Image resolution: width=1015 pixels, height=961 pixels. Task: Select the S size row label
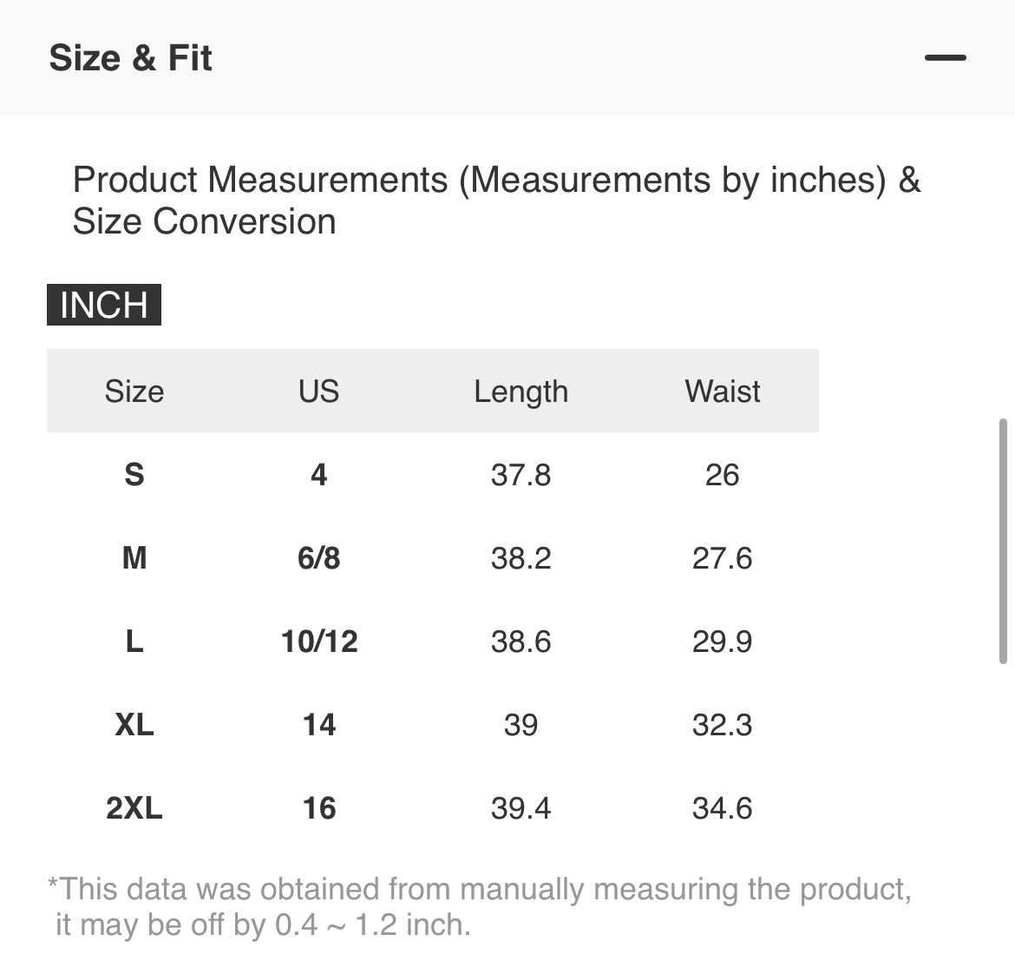pyautogui.click(x=134, y=475)
